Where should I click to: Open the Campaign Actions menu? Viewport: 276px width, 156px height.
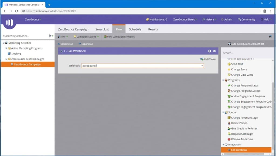(x=86, y=37)
